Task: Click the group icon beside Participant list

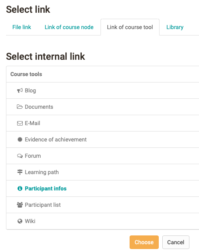Action: (x=20, y=205)
